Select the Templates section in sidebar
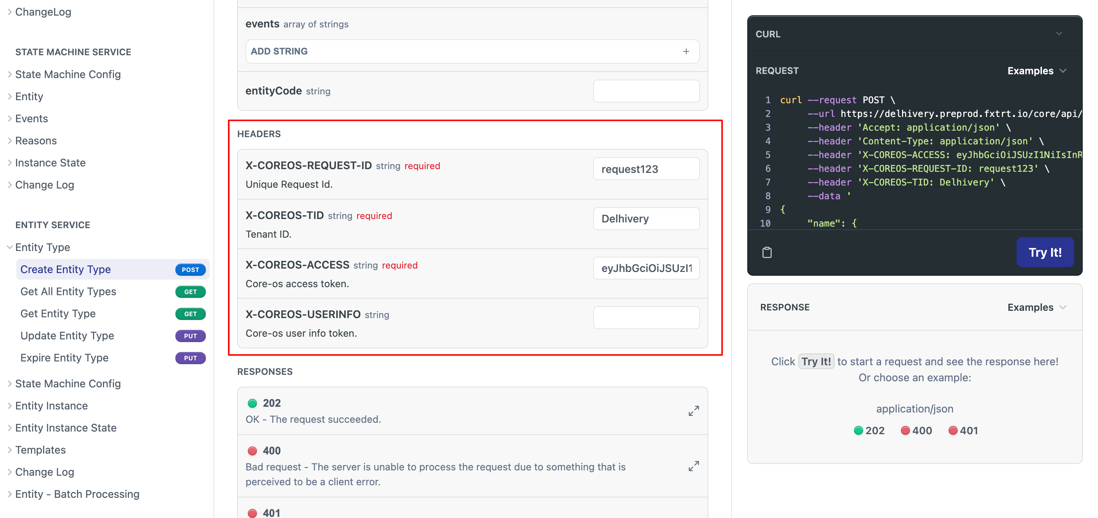 pos(41,449)
